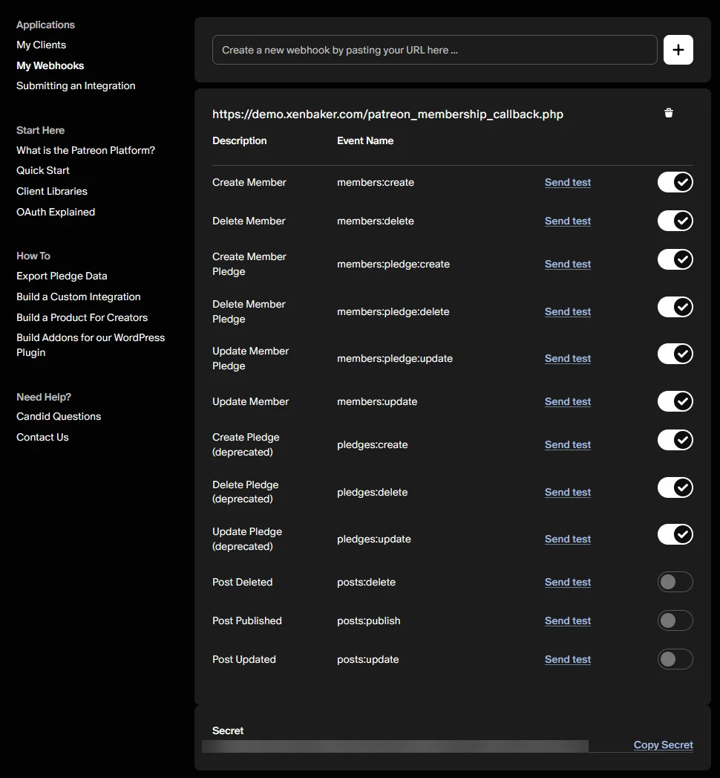Go to Quick Start page
This screenshot has width=720, height=778.
(x=42, y=171)
